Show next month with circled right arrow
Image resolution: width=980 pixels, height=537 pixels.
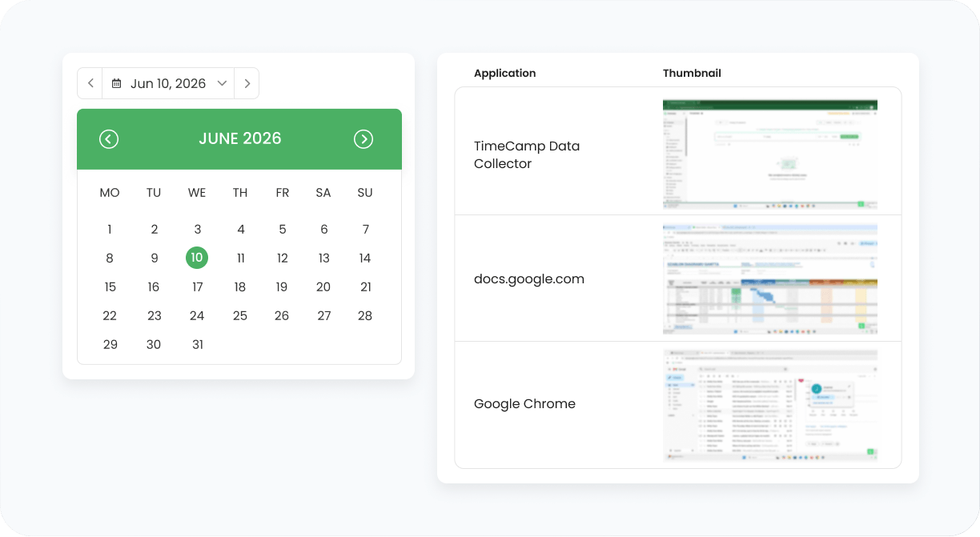[x=363, y=139]
